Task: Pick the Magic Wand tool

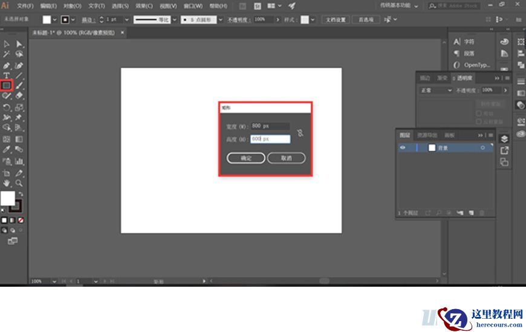Action: point(7,54)
